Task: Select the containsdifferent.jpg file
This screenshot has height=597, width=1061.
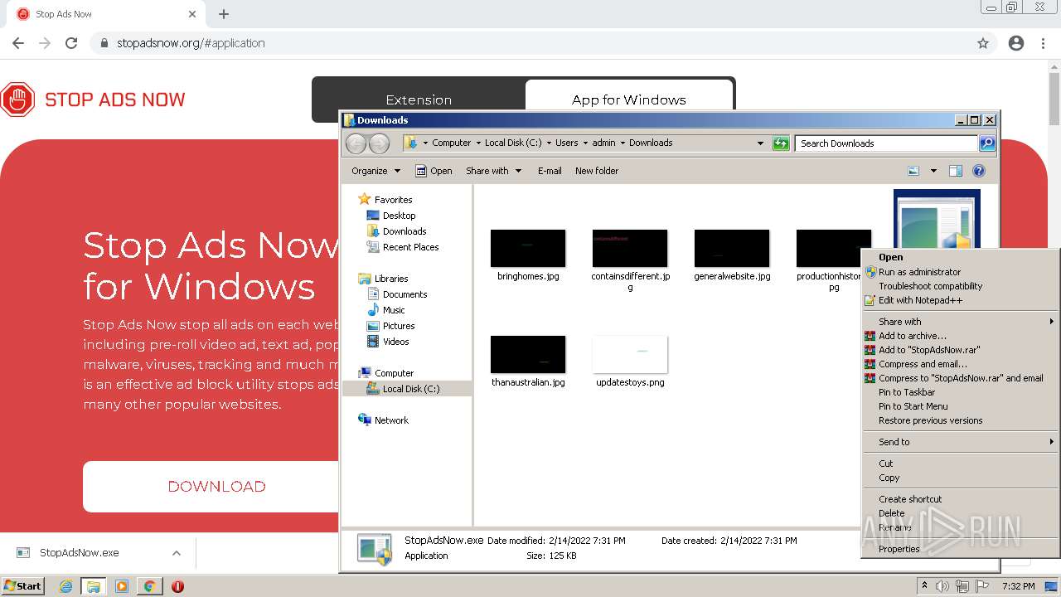Action: [630, 260]
